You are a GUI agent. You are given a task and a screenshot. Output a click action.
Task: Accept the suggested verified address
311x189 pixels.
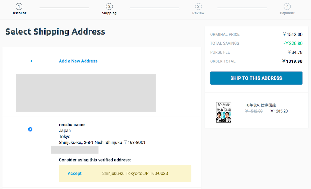coord(75,173)
